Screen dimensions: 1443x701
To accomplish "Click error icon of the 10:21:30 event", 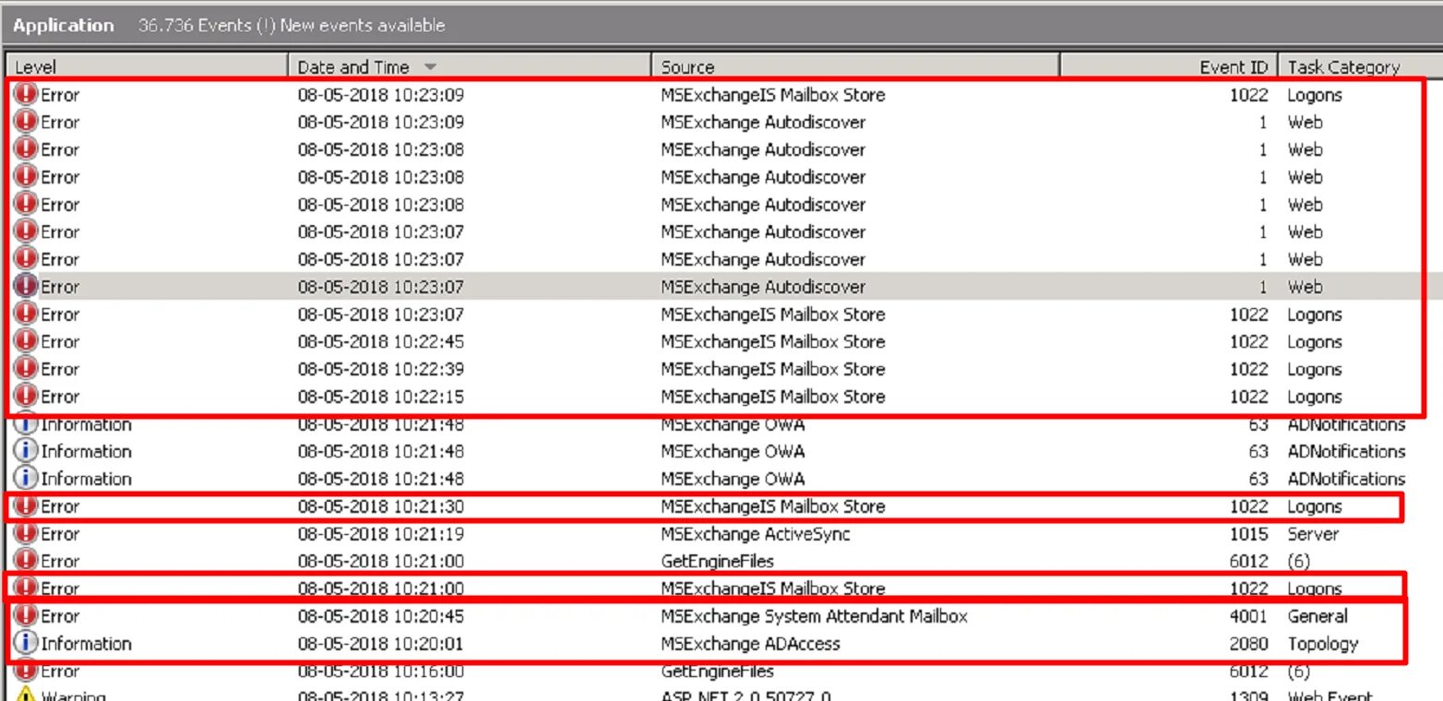I will coord(27,505).
